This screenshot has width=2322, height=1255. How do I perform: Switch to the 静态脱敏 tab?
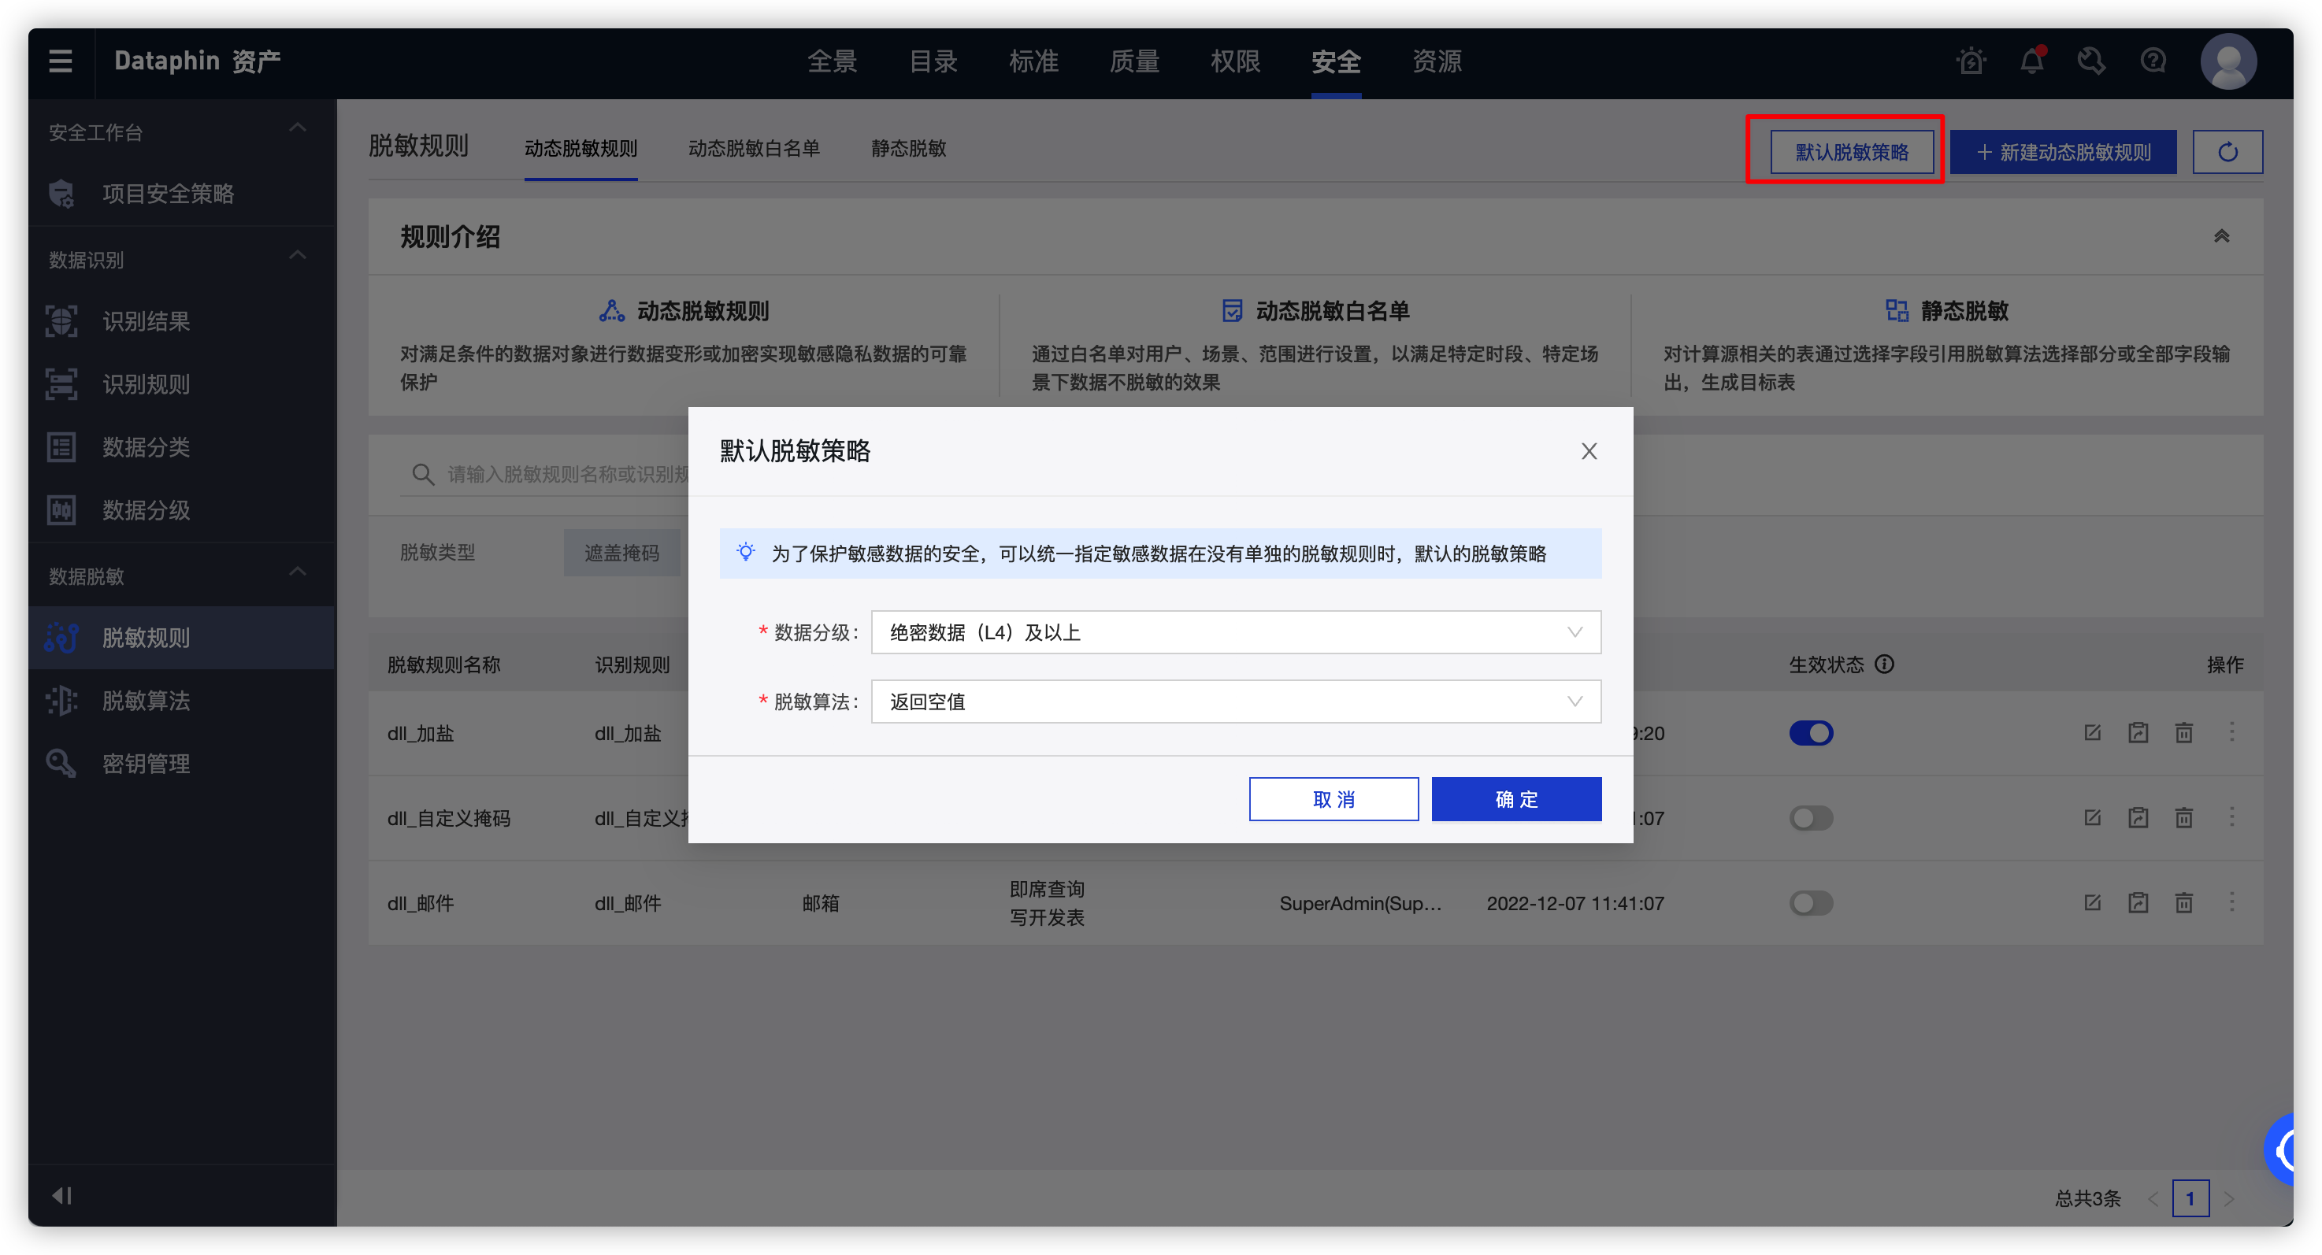coord(909,149)
